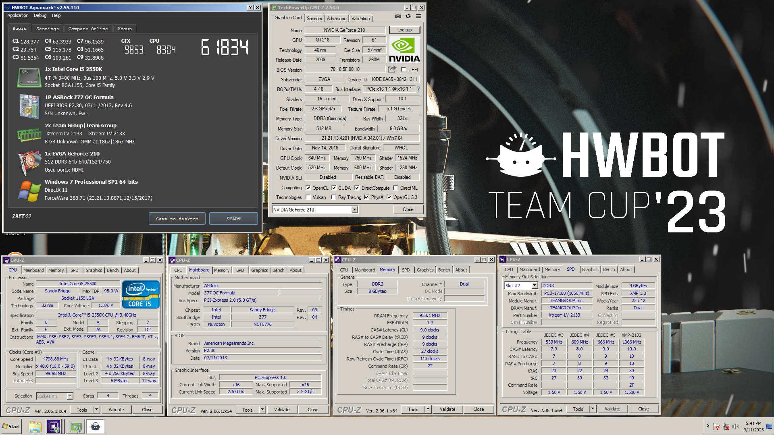This screenshot has width=774, height=435.
Task: Click the CPU-Z taskbar icon
Action: coord(54,427)
